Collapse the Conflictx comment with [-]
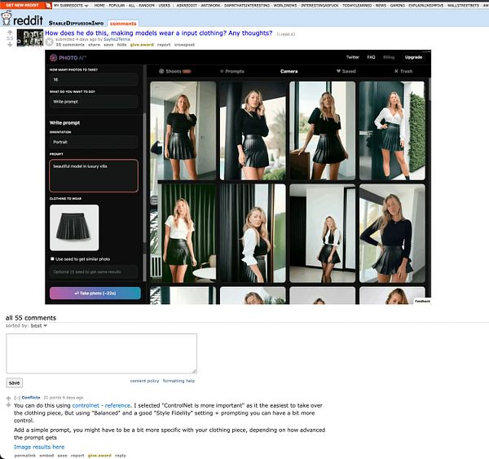Viewport: 489px width, 459px height. click(x=17, y=398)
